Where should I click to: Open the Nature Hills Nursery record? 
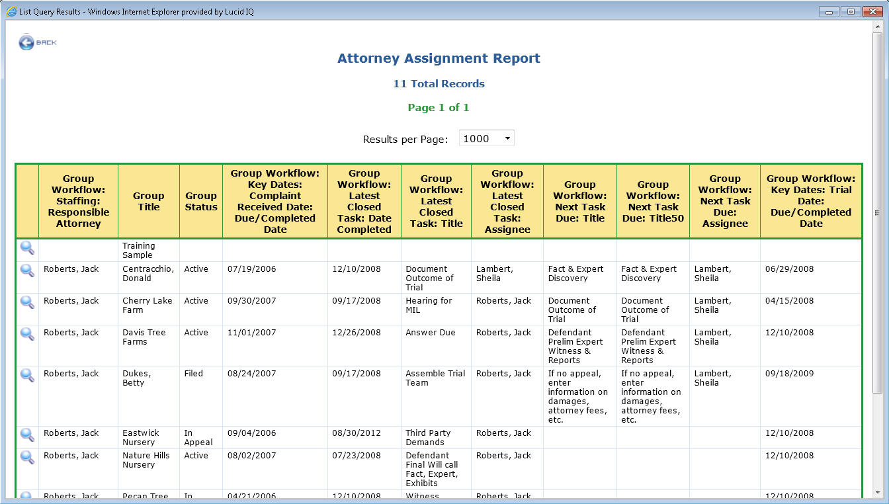pos(26,457)
